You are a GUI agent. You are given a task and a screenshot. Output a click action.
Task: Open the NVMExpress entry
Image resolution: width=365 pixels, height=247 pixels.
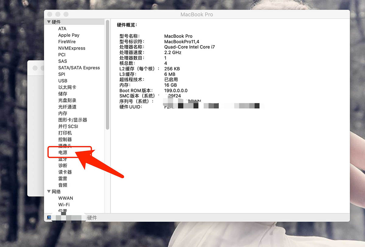tap(72, 48)
